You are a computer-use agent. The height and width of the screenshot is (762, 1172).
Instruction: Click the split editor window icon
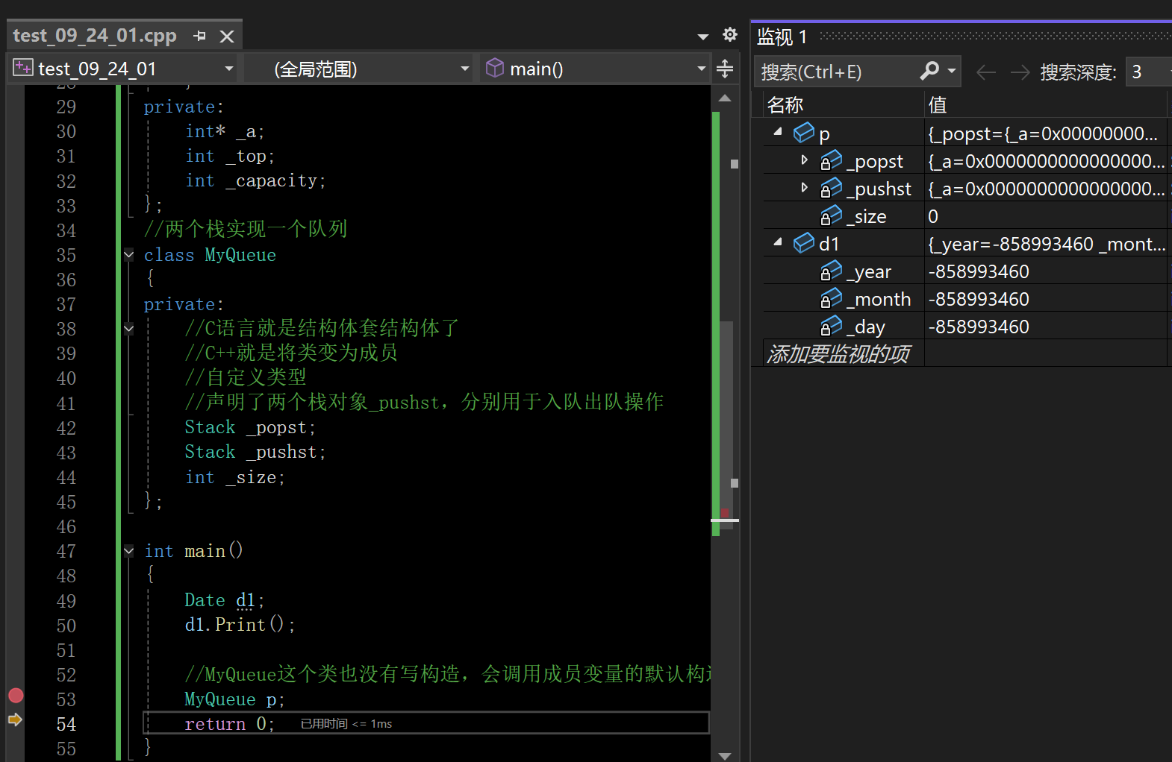pos(725,69)
